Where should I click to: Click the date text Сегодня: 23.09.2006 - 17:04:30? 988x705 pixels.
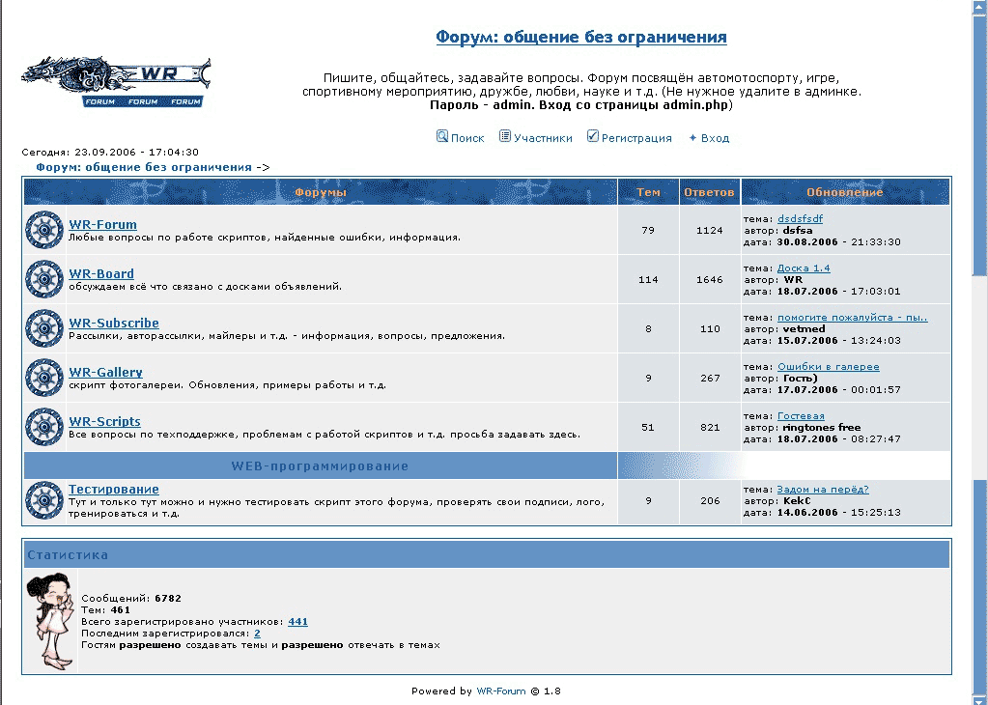(x=110, y=152)
